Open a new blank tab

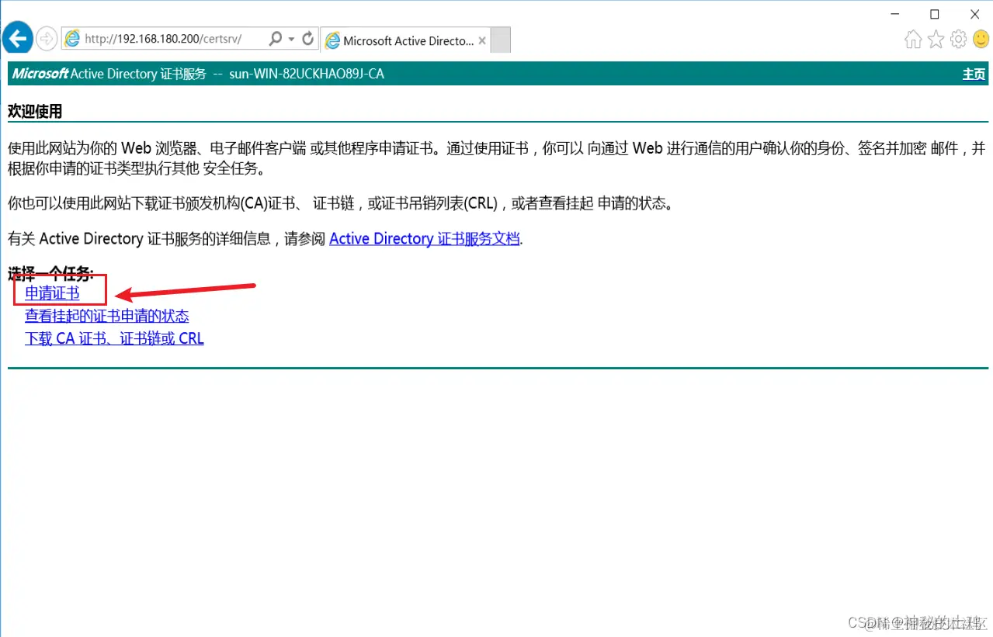[501, 40]
